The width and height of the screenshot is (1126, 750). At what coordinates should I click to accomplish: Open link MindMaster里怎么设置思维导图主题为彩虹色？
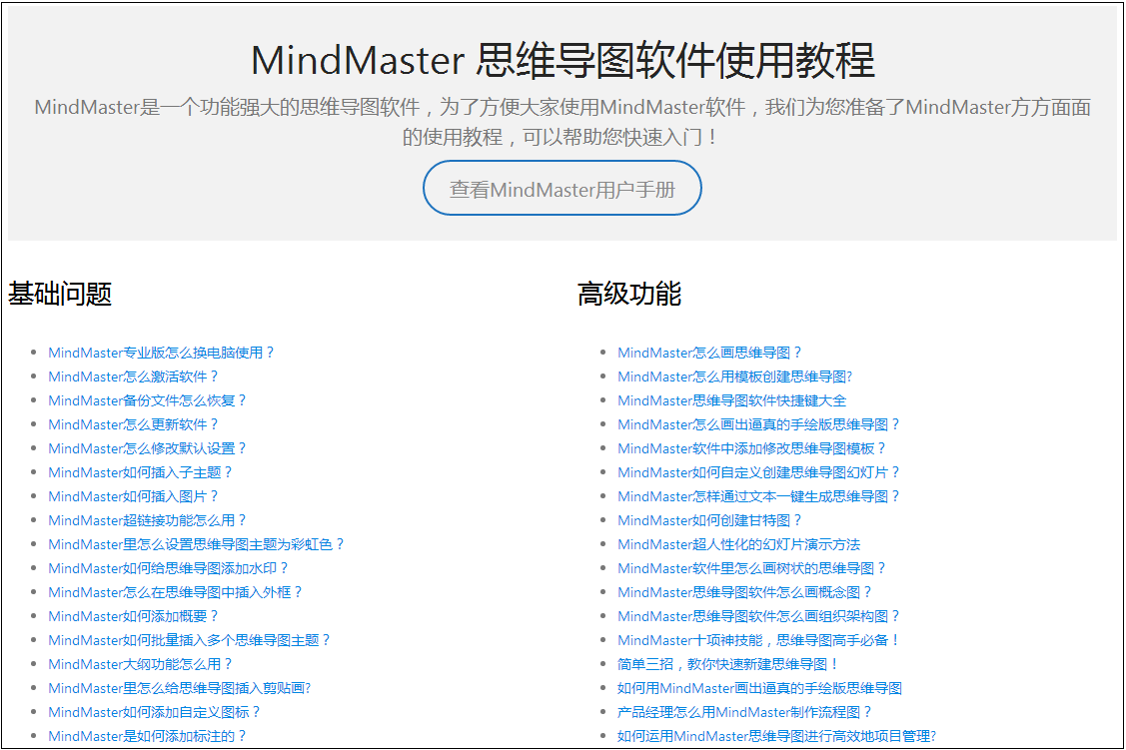197,544
